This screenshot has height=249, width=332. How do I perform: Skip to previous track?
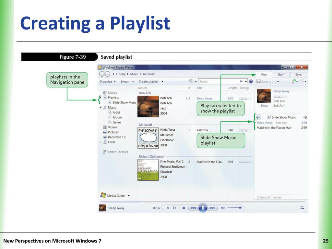coord(193,208)
